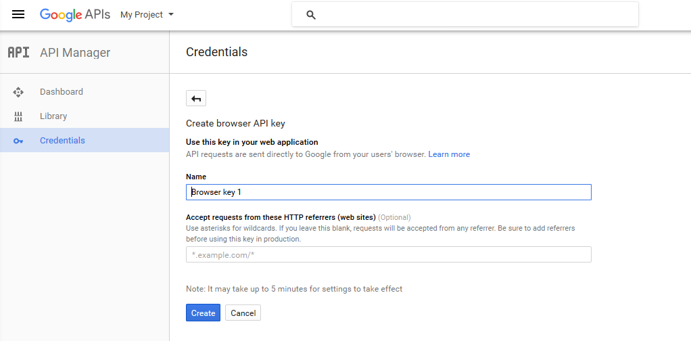Screen dimensions: 691x341
Task: Open the Learn more link
Action: 449,154
